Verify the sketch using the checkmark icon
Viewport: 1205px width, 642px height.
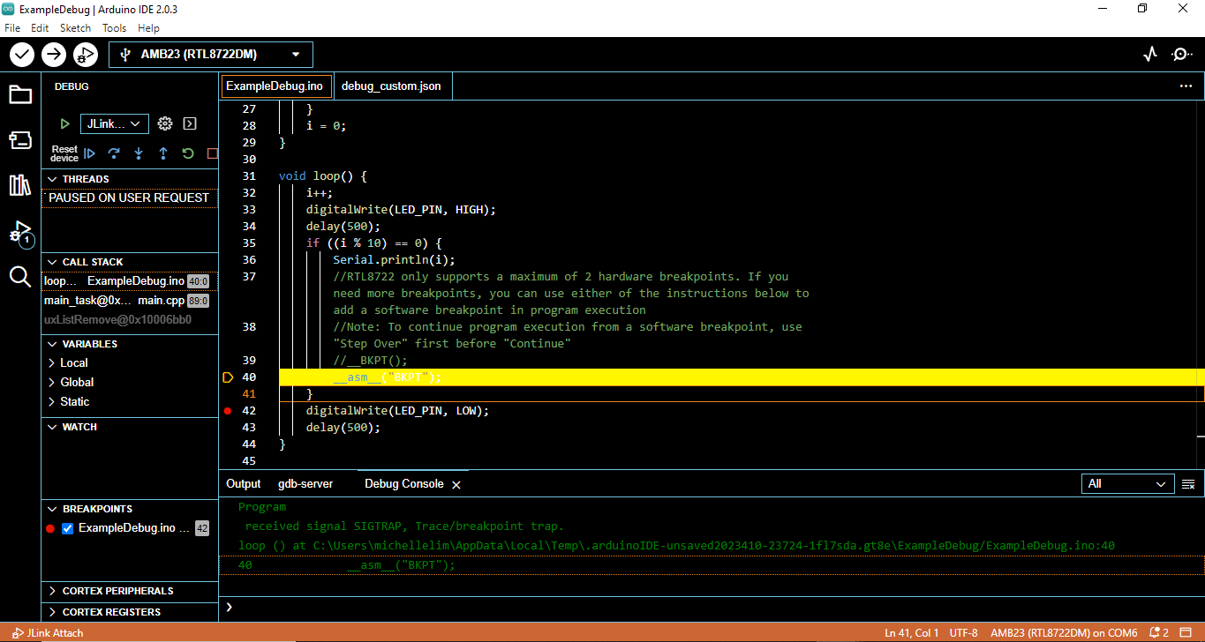click(22, 54)
